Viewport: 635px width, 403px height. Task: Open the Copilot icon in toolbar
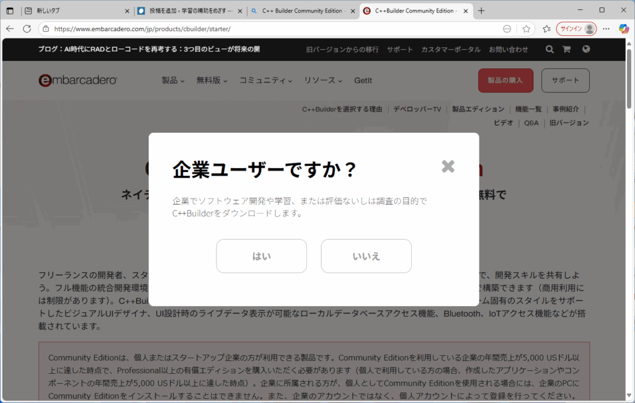(x=624, y=29)
